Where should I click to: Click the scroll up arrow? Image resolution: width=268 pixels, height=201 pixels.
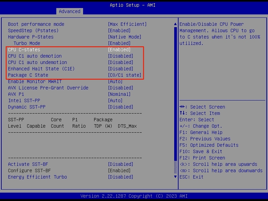tap(175, 24)
